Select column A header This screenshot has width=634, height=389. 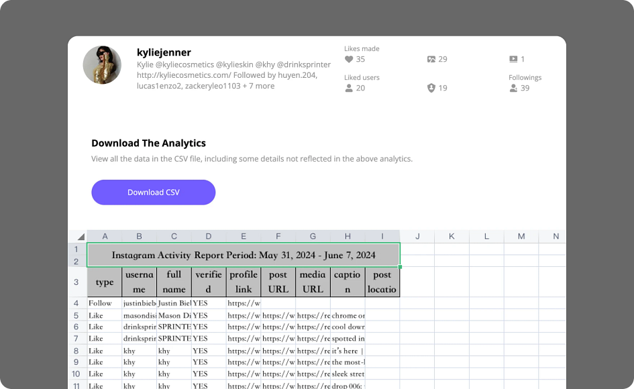[105, 237]
